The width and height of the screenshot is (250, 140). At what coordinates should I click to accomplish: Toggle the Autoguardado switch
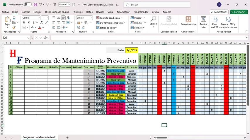pyautogui.click(x=28, y=5)
